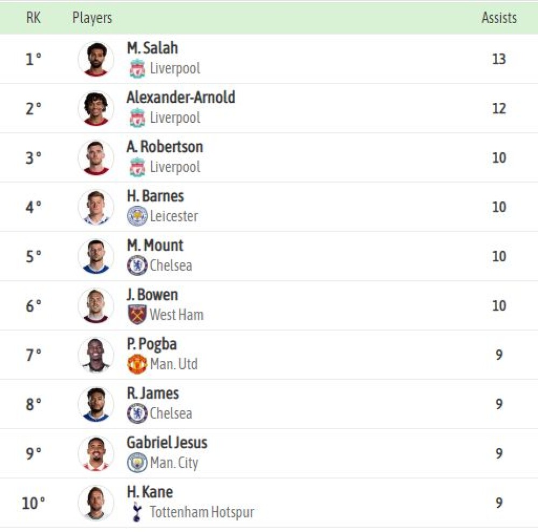Click Chelsea badge beside R. James

137,413
